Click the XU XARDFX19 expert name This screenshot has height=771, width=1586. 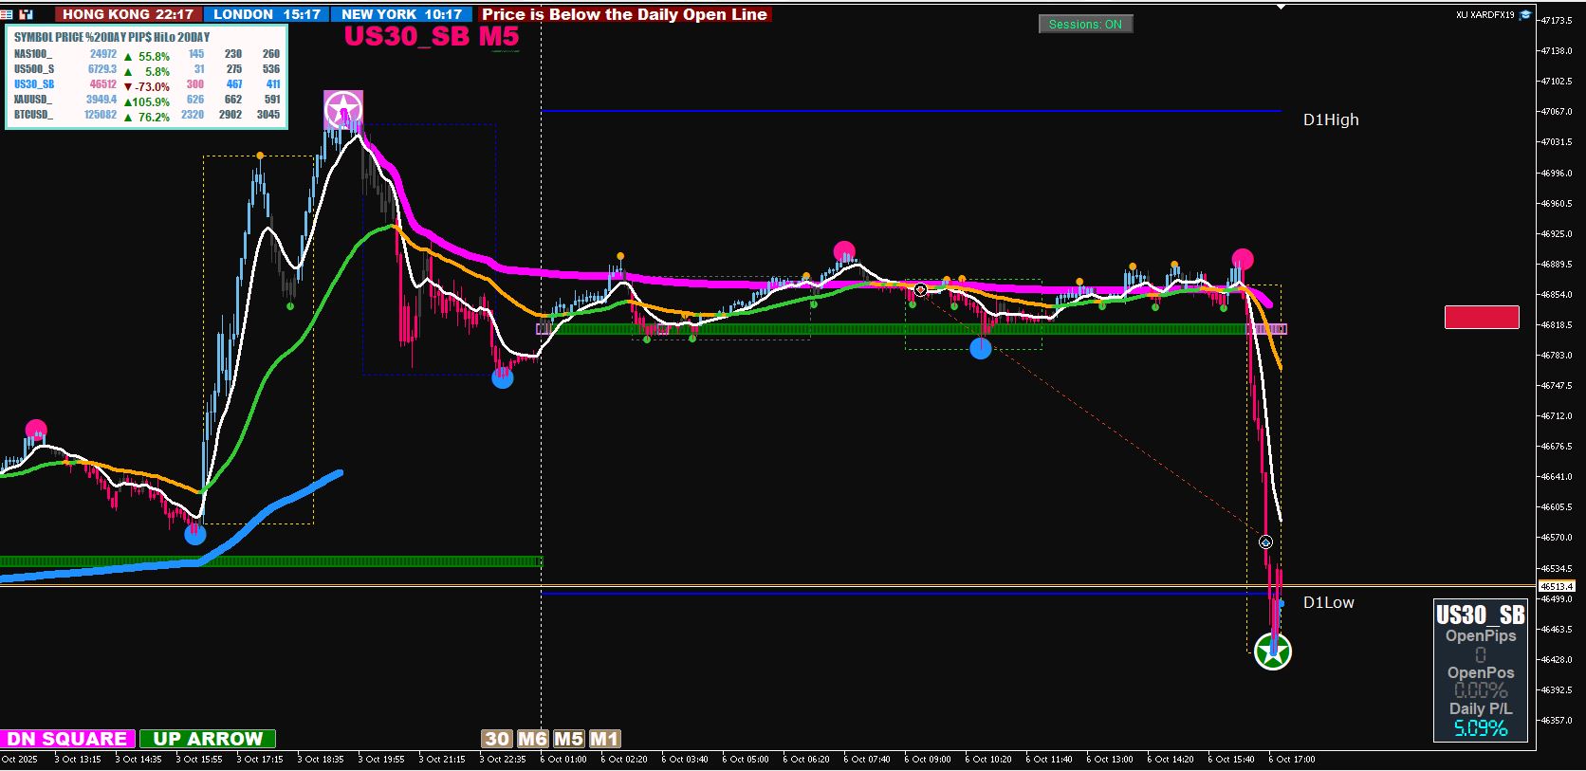tap(1485, 14)
